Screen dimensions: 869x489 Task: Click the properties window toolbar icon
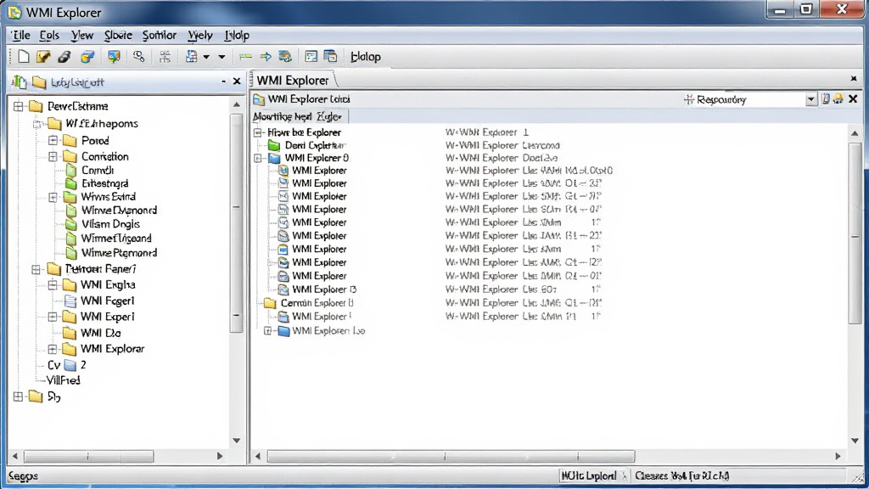coord(311,57)
